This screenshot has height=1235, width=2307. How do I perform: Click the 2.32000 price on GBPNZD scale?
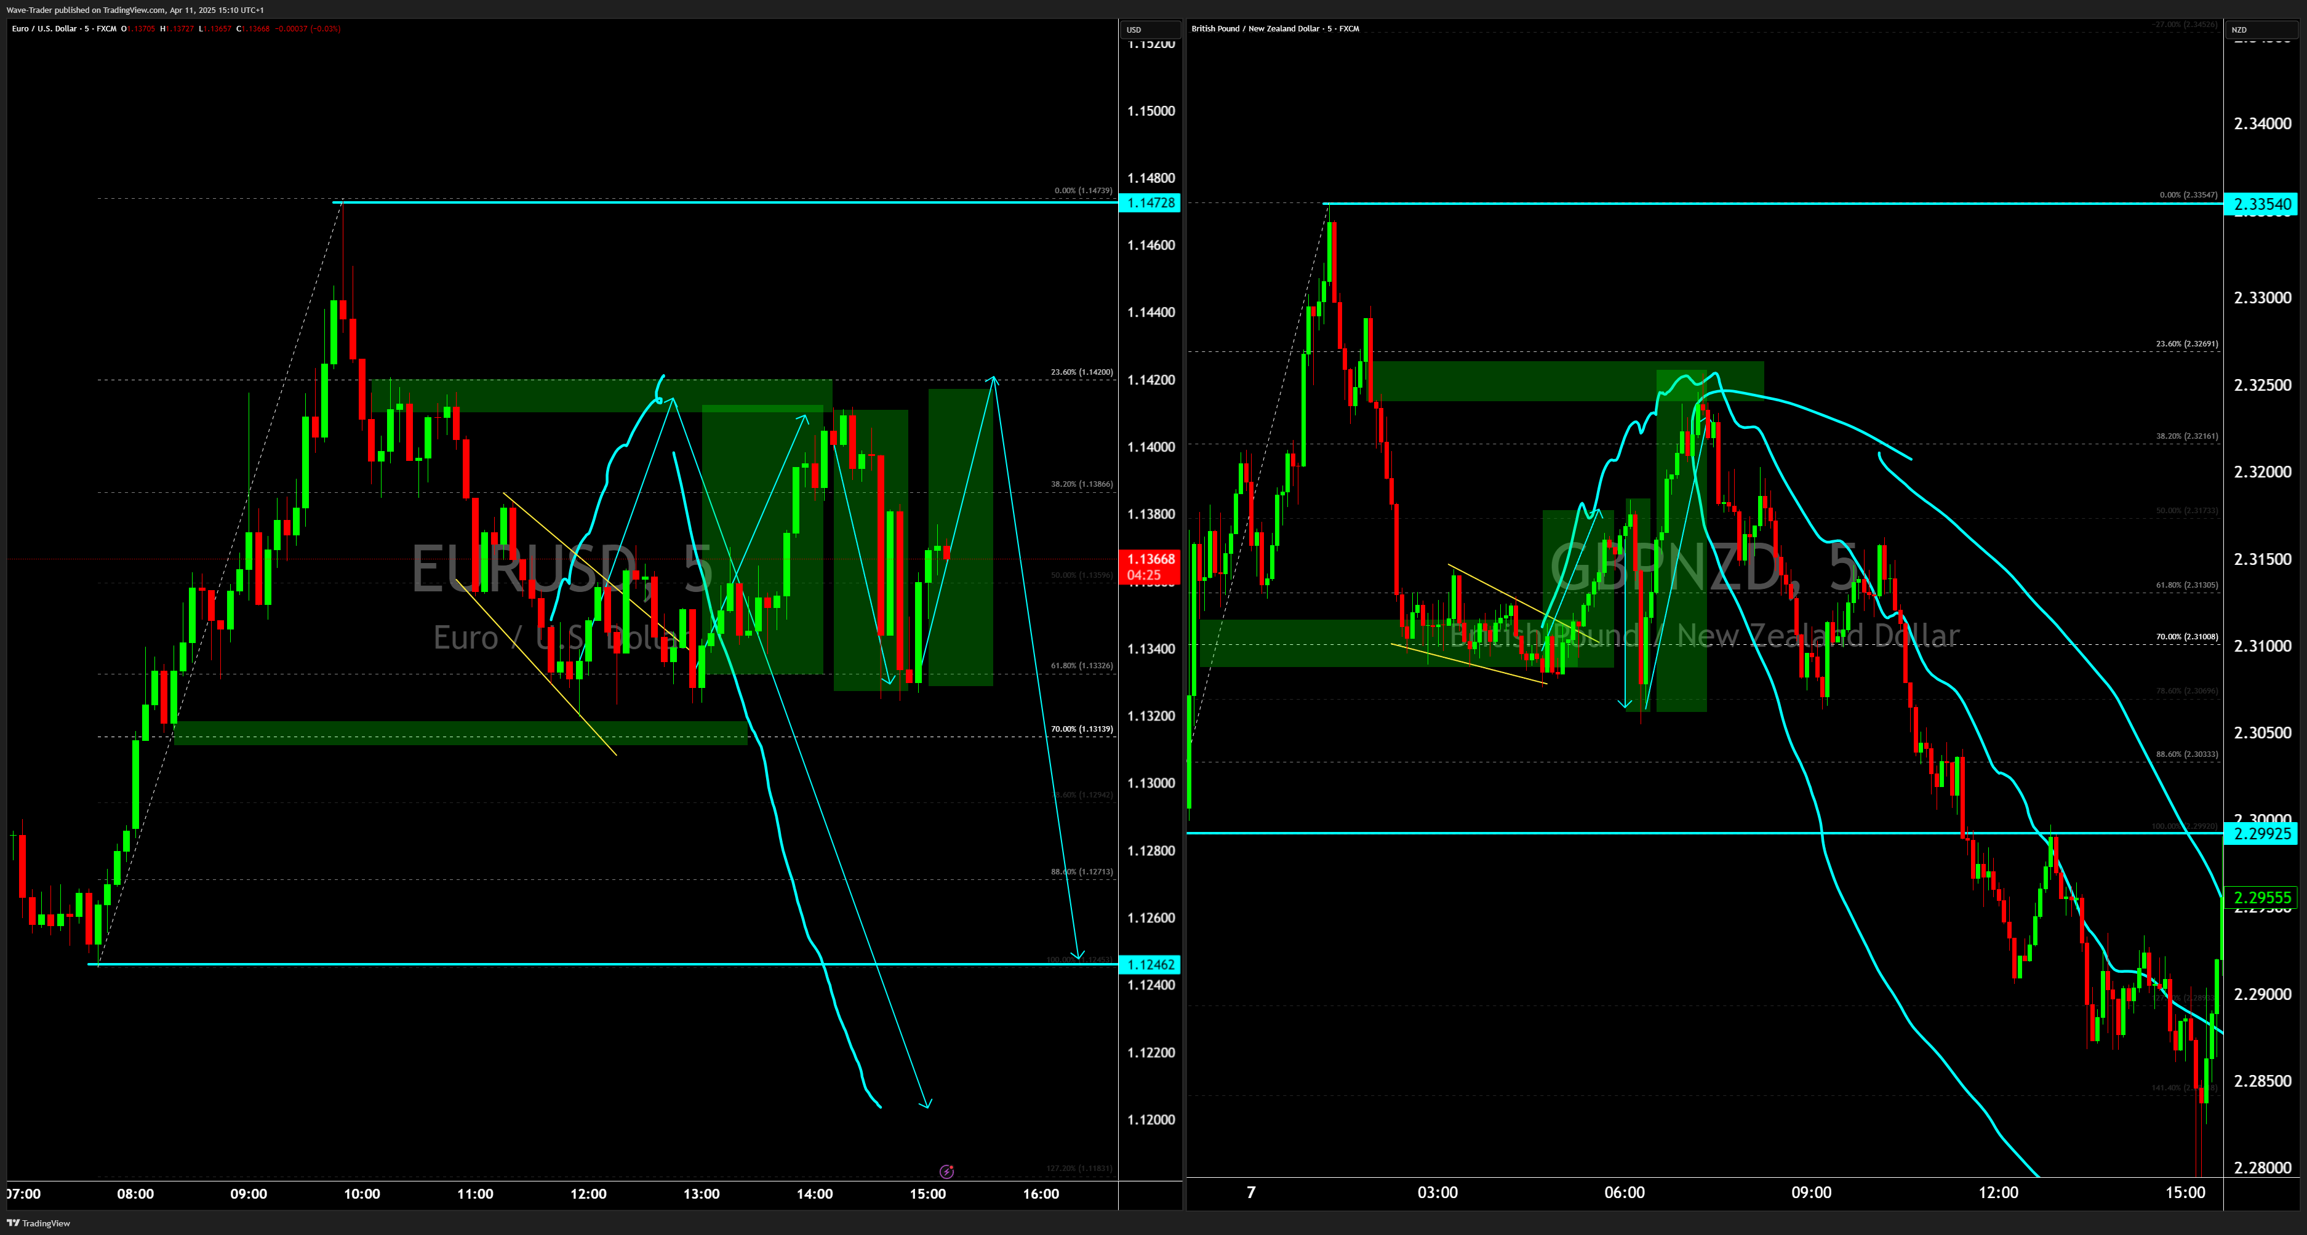[2262, 472]
